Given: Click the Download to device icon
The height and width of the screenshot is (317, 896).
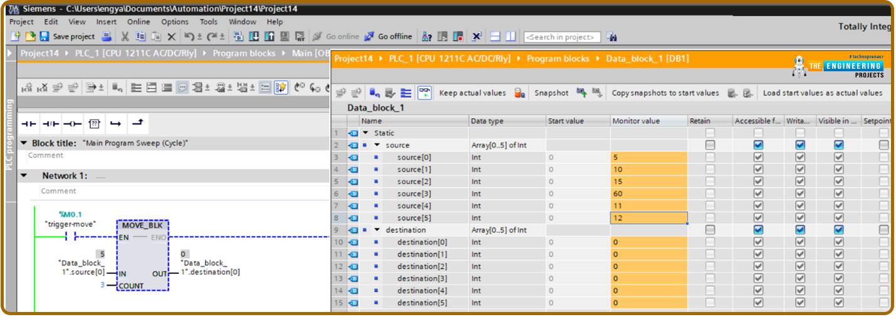Looking at the screenshot, I should (254, 36).
